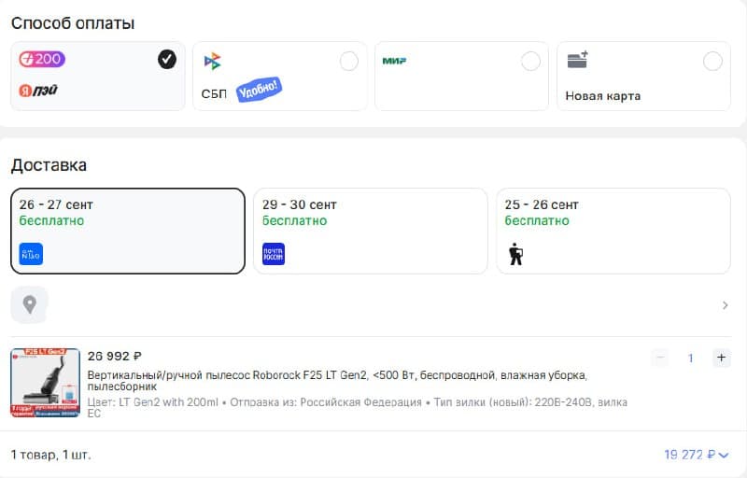Click бесплатно under 25 - 26 сент
The width and height of the screenshot is (747, 478).
click(537, 220)
